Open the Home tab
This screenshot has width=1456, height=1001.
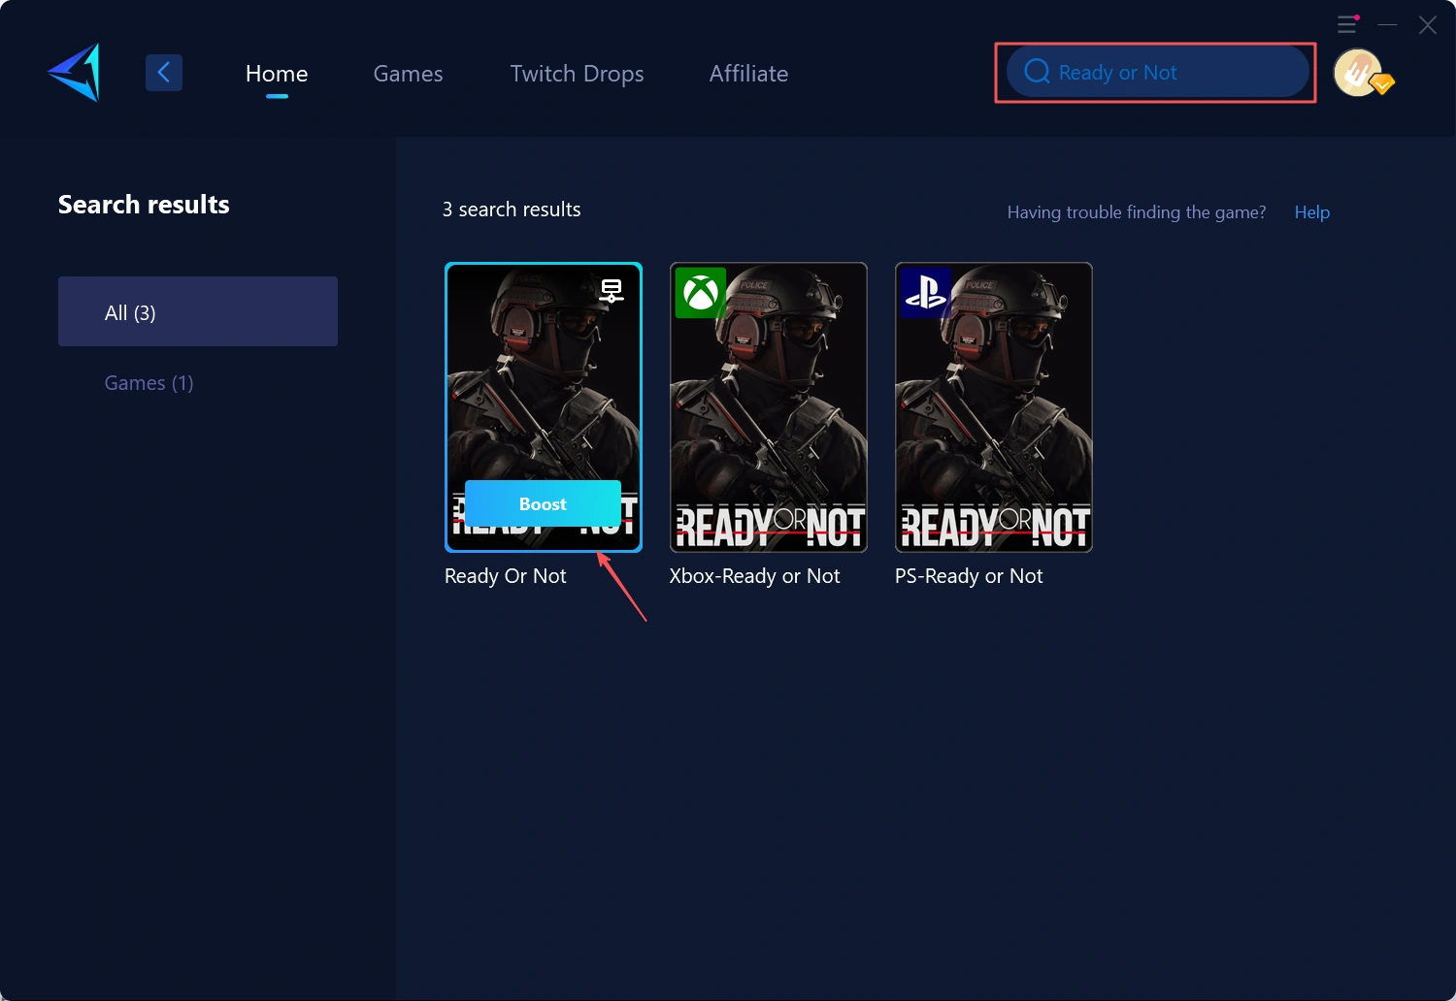277,74
